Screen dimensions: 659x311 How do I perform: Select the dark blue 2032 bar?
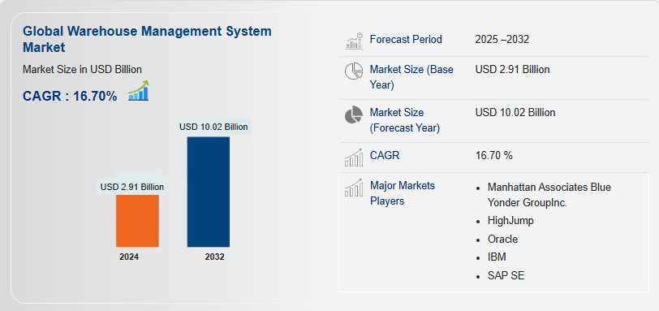point(209,192)
